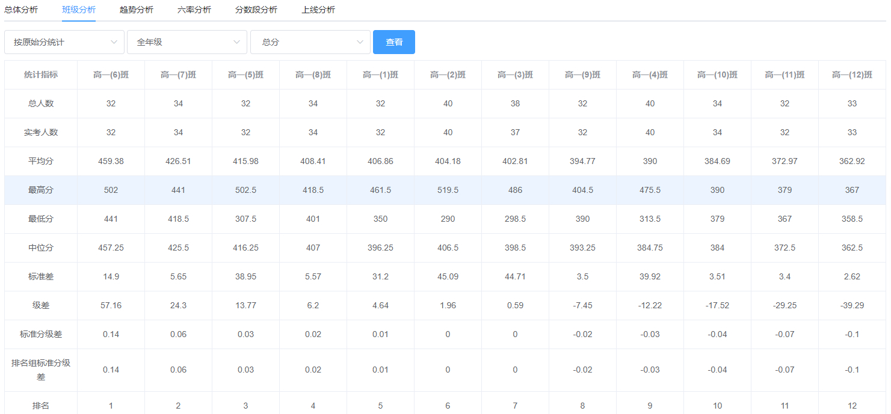Click the 高一(1)班 column header

point(380,75)
